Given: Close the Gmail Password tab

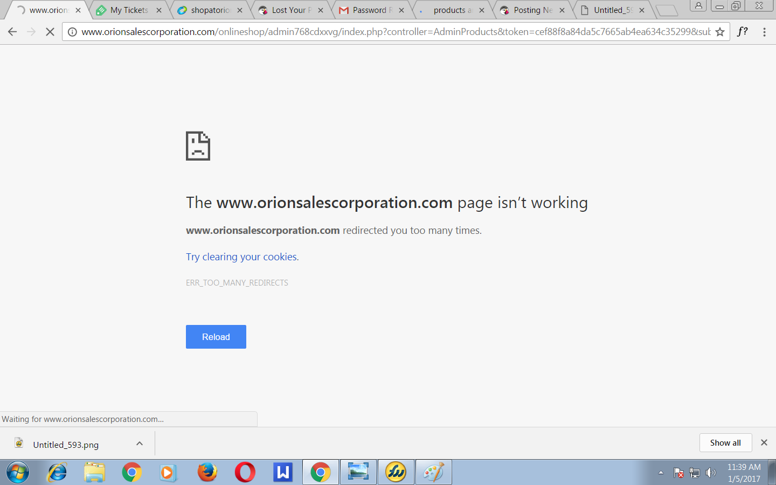Looking at the screenshot, I should (x=401, y=10).
